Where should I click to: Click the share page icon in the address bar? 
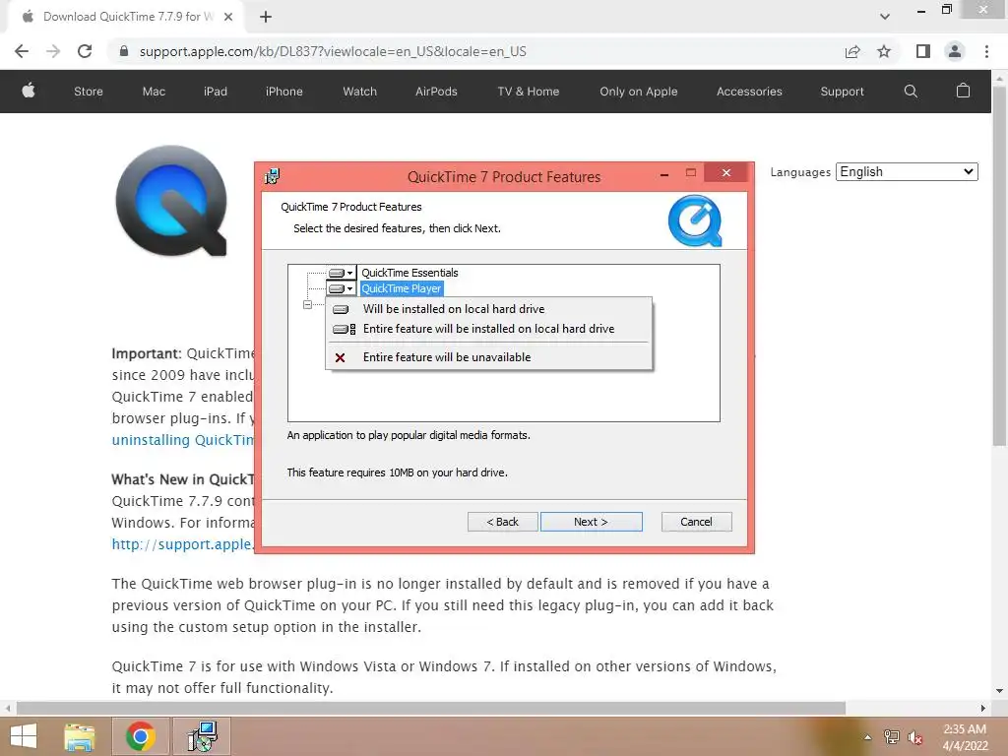coord(852,51)
